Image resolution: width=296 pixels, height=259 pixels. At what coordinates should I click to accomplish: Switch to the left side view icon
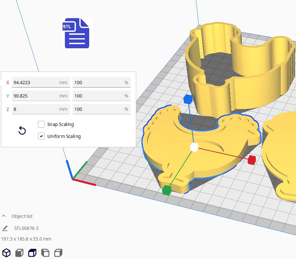[x=45, y=253]
